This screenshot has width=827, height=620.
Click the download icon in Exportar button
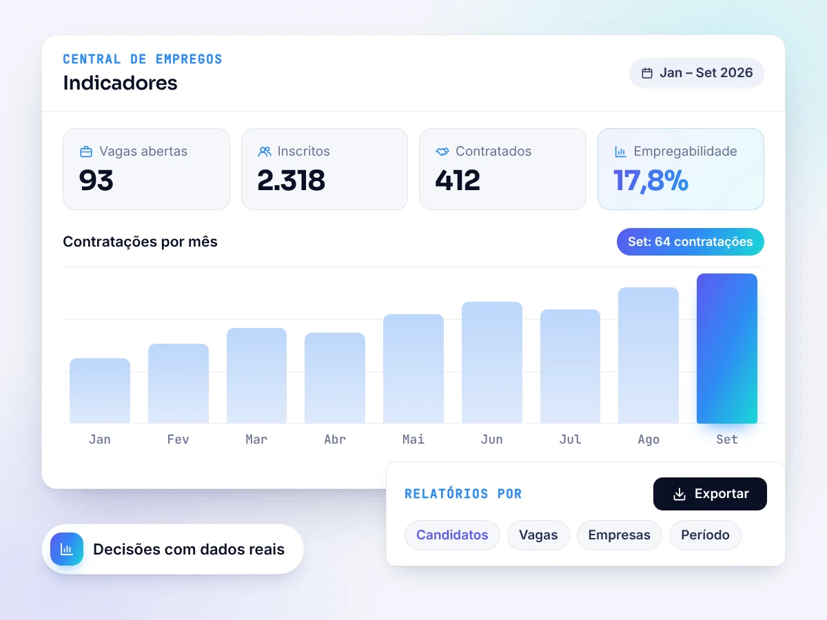tap(680, 494)
